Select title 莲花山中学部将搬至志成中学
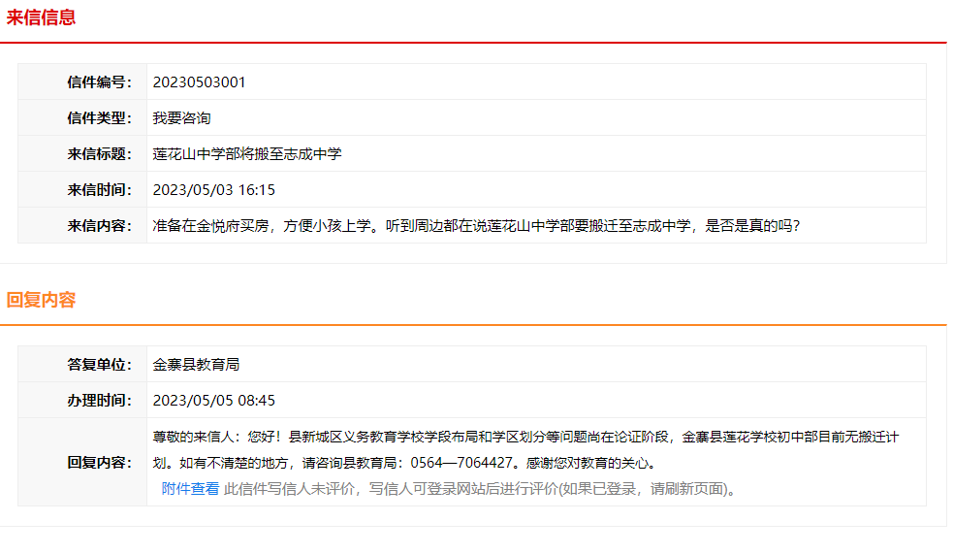This screenshot has width=953, height=554. (247, 154)
